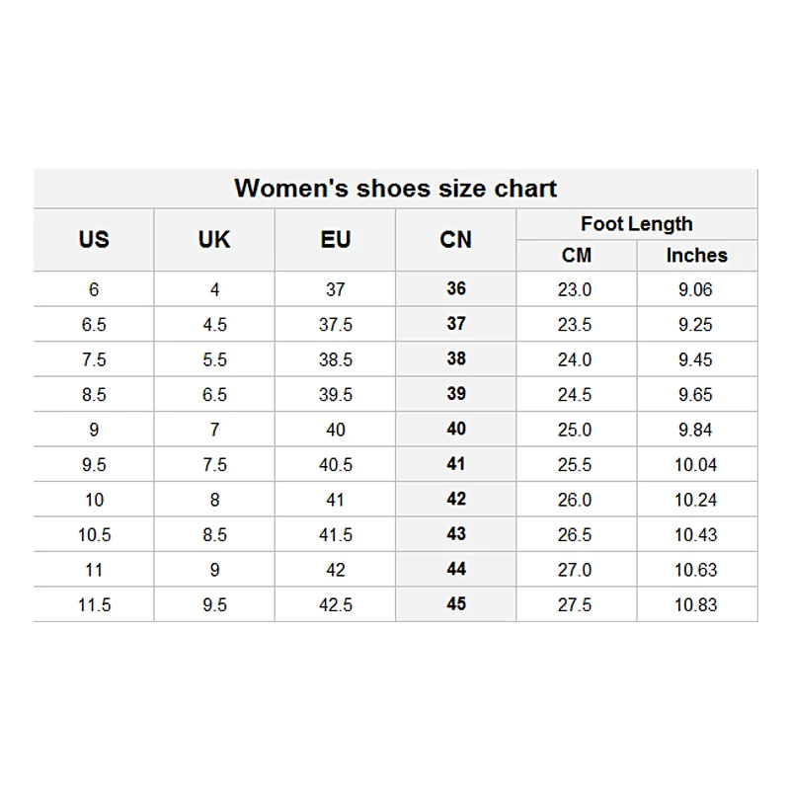Click the 9.65 inches cell
The height and width of the screenshot is (790, 790).
pyautogui.click(x=695, y=395)
